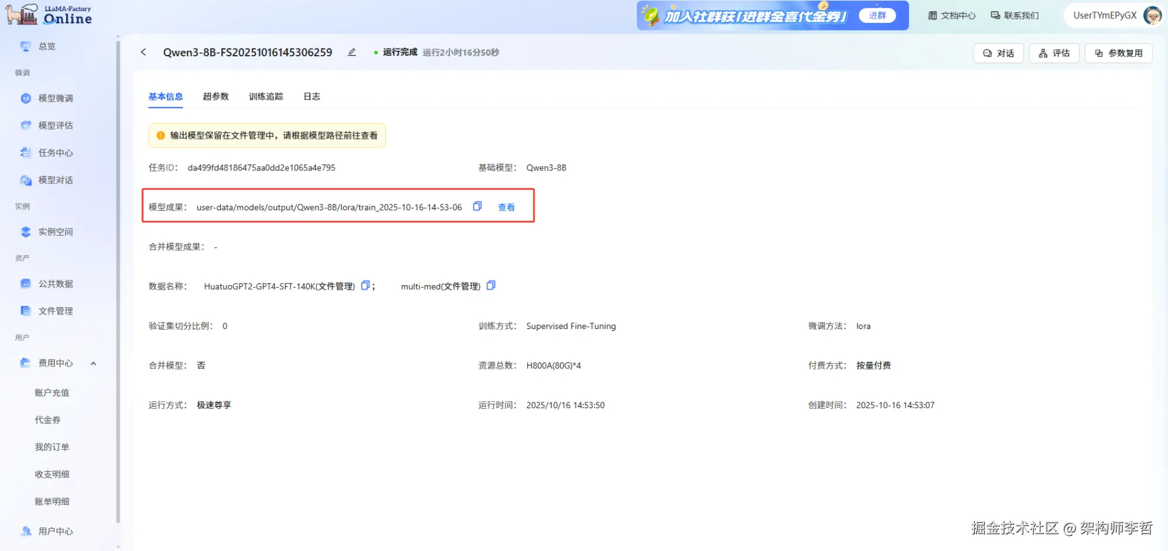Switch to 日志 tab
The width and height of the screenshot is (1168, 551).
[x=312, y=97]
